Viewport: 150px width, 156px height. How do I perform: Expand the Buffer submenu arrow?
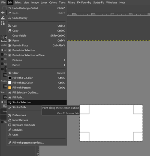pyautogui.click(x=64, y=65)
